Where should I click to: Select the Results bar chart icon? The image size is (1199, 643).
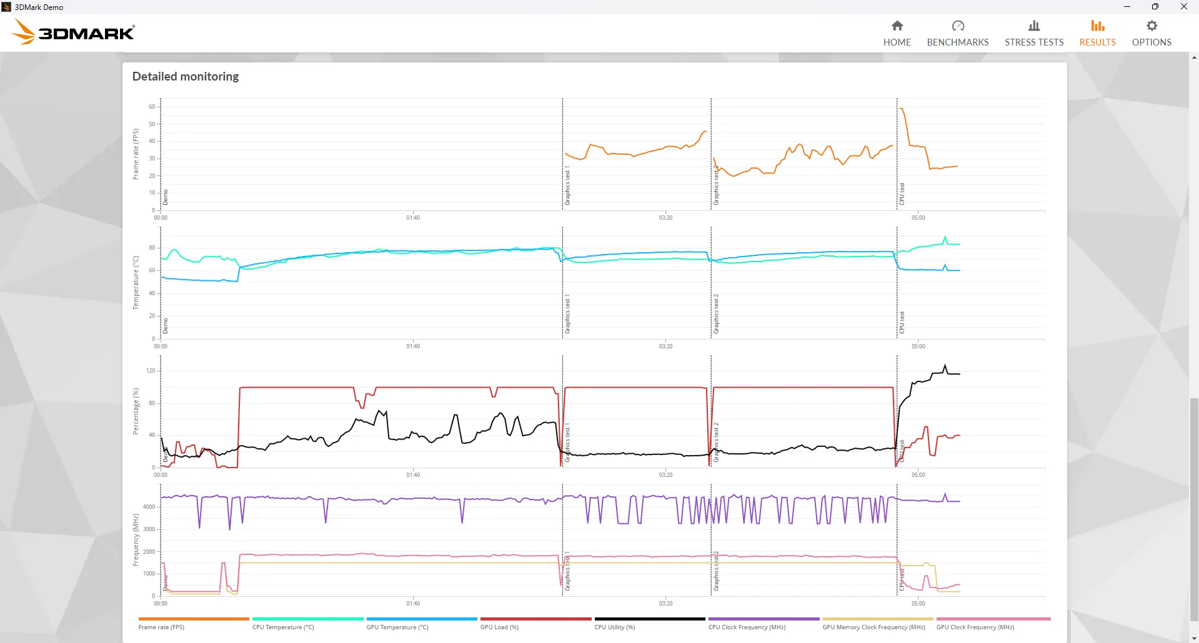click(x=1098, y=26)
